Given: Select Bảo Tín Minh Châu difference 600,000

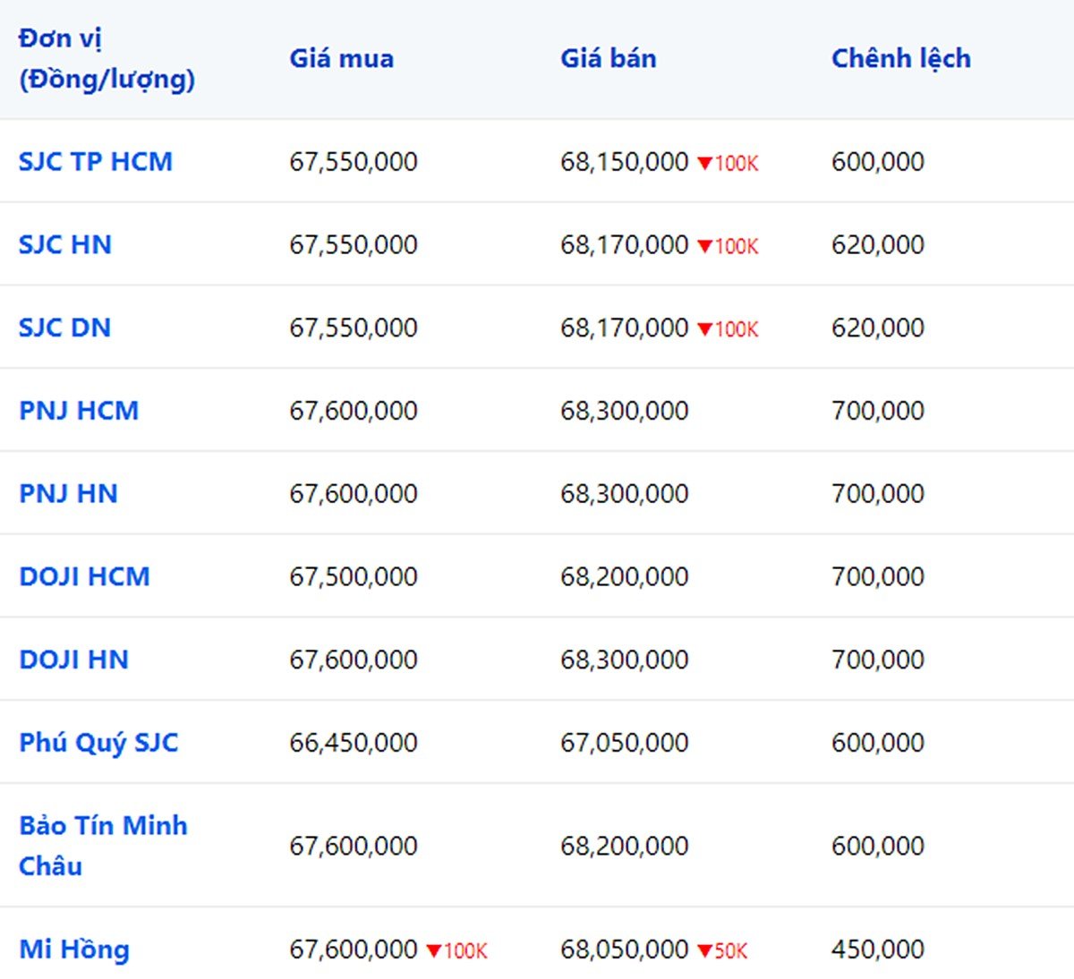Looking at the screenshot, I should coord(878,846).
